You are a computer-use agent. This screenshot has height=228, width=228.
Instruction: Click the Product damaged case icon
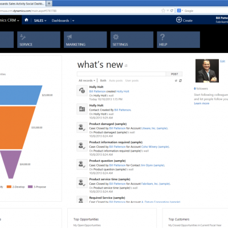82,127
